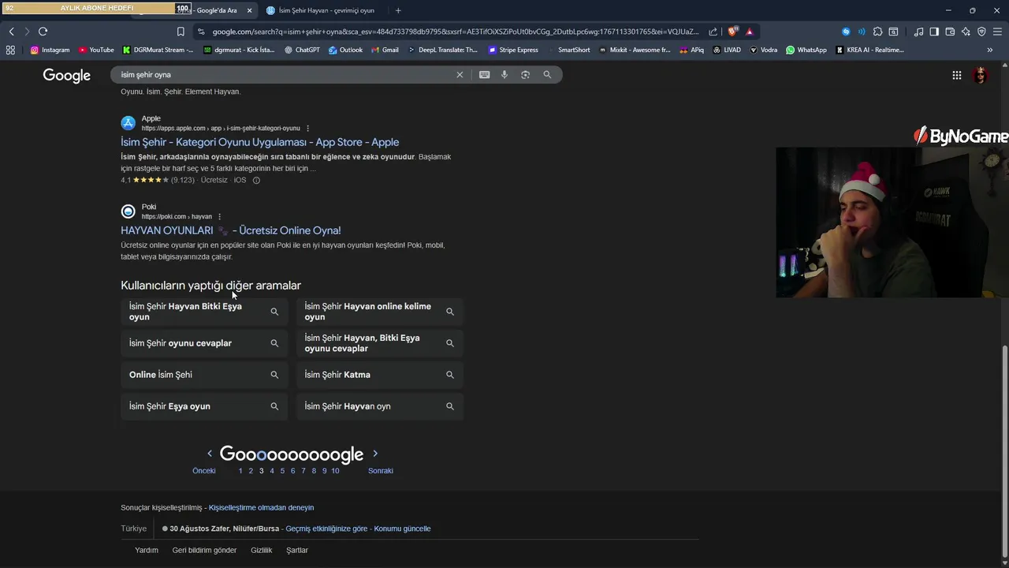The height and width of the screenshot is (568, 1009).
Task: Open the Stripe Express bookmark
Action: (512, 50)
